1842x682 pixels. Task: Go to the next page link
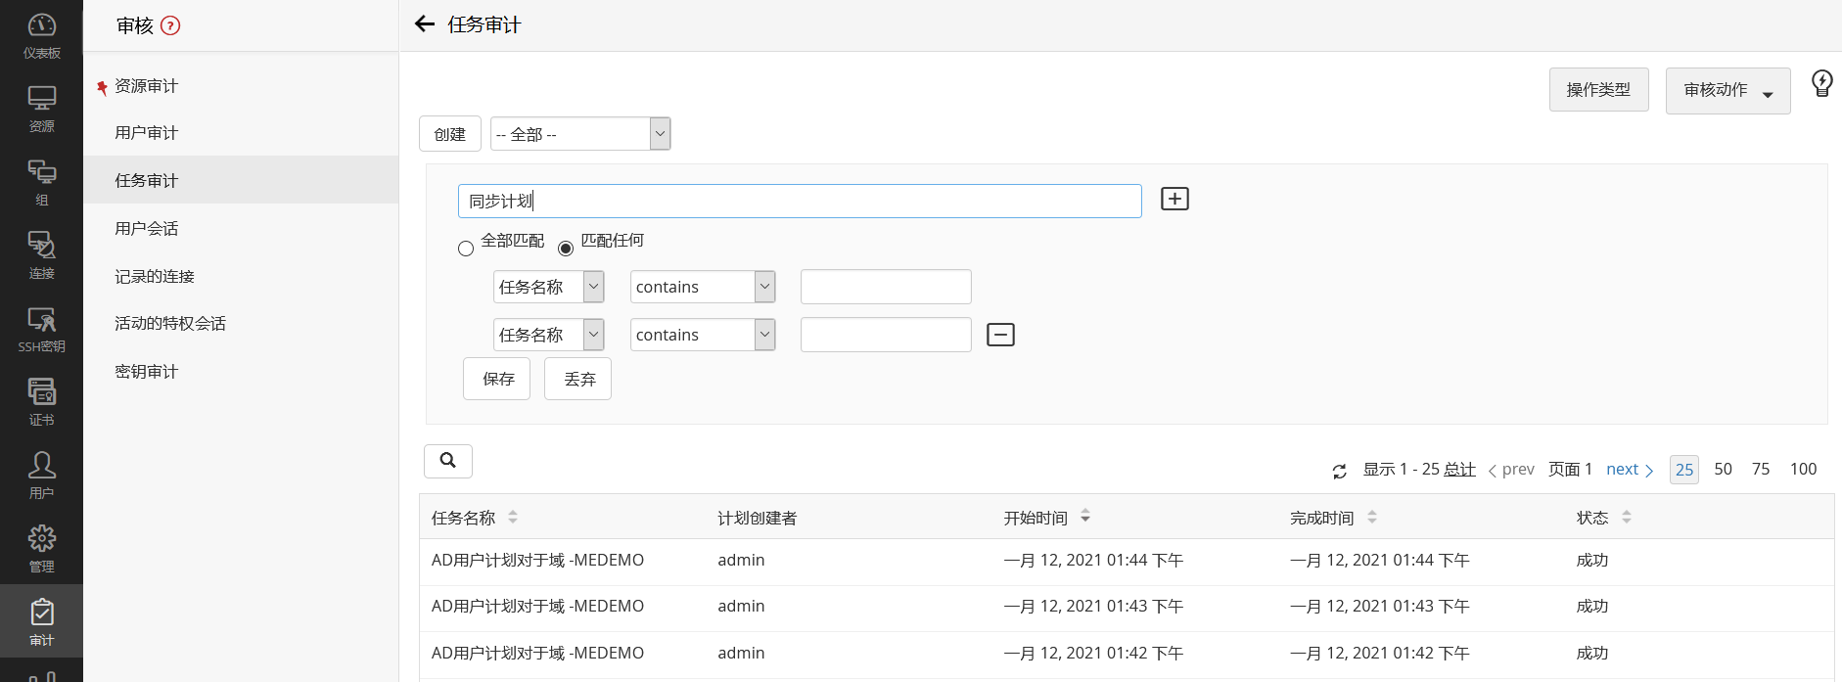pos(1629,470)
